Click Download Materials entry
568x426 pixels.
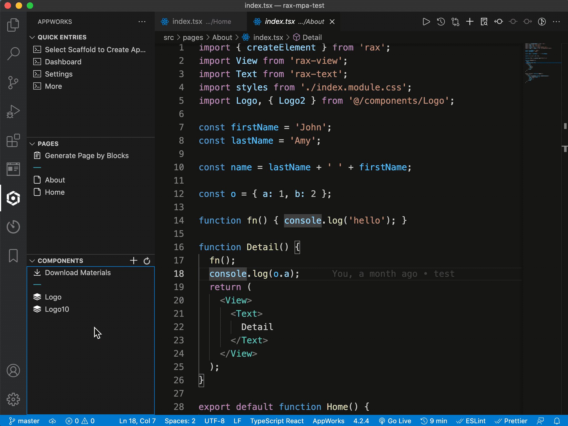click(78, 273)
